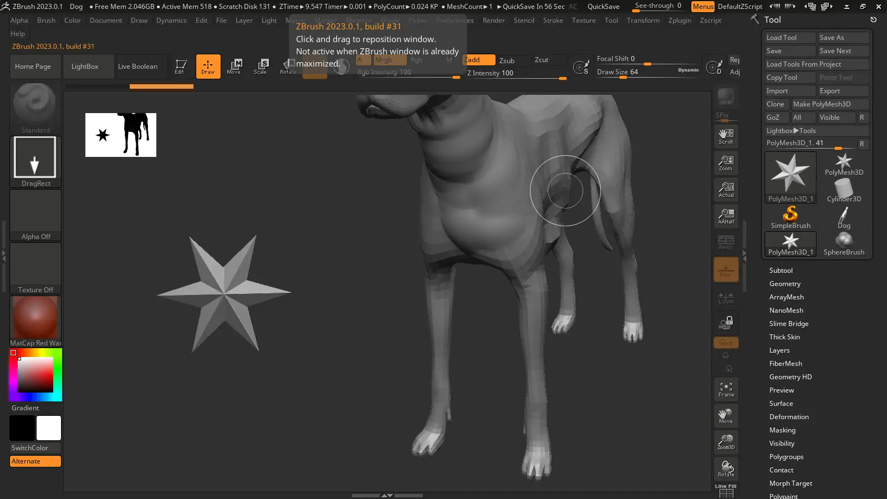This screenshot has height=499, width=887.
Task: Toggle Zadd sculpting mode
Action: click(480, 60)
